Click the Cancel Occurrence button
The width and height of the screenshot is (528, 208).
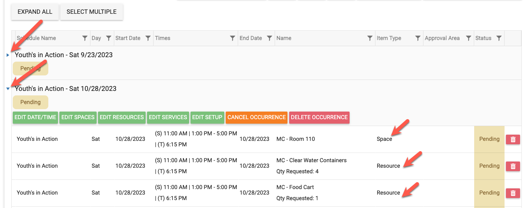click(x=256, y=117)
